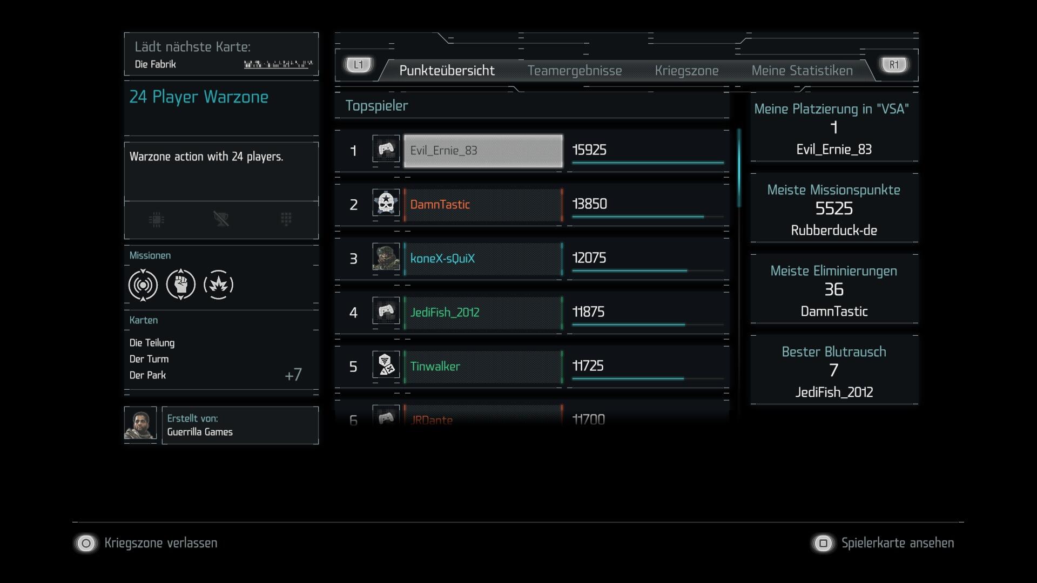Click Tinwalker's emblem avatar icon
The height and width of the screenshot is (583, 1037).
[386, 365]
